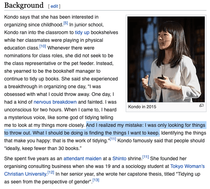The image size is (210, 189).
Task: Open the 'tidy up' link
Action: (82, 33)
